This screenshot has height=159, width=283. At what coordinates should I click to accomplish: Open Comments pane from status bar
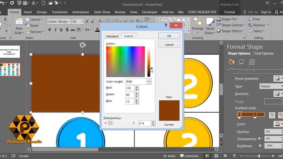click(189, 156)
